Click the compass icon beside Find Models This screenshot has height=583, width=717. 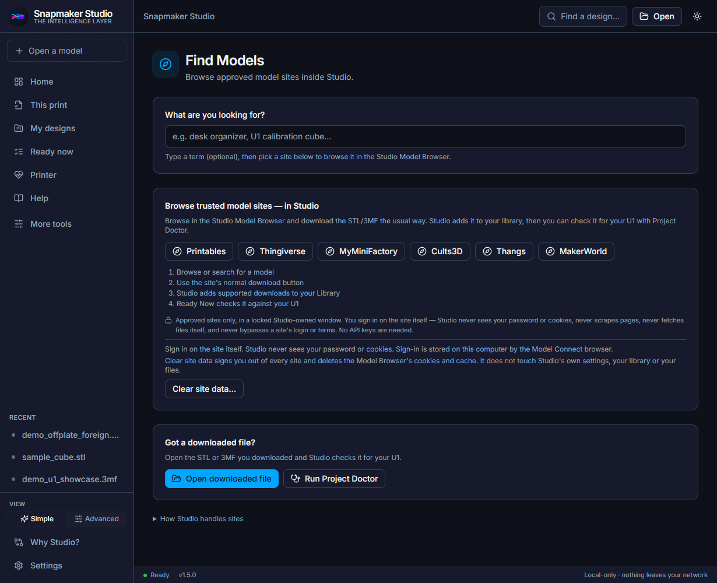click(166, 64)
